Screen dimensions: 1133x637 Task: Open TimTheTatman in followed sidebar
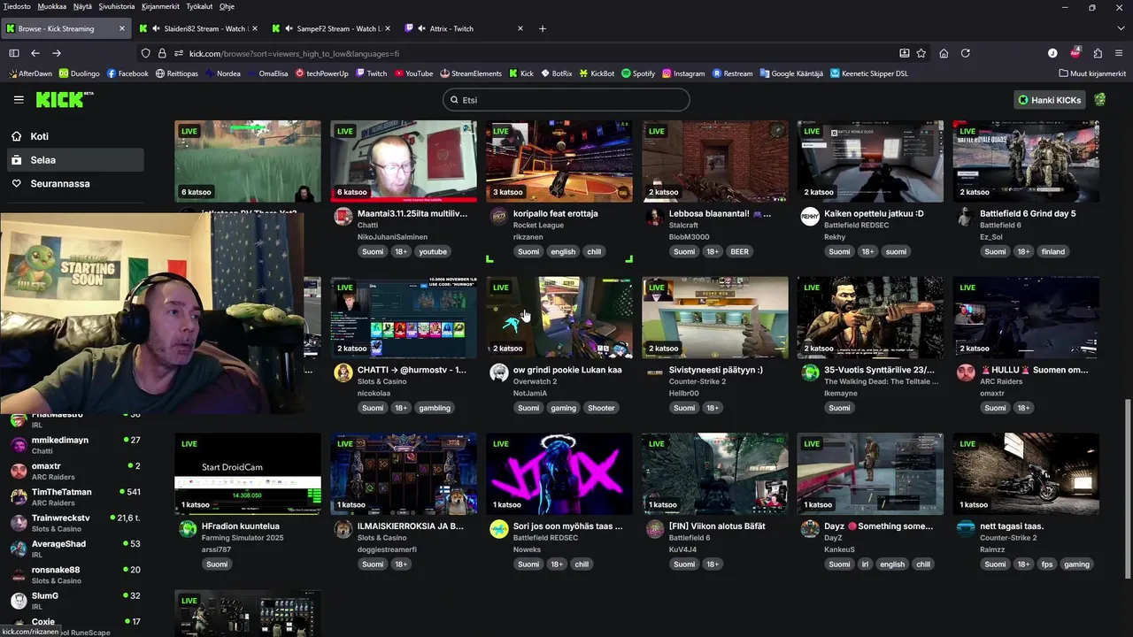[75, 496]
